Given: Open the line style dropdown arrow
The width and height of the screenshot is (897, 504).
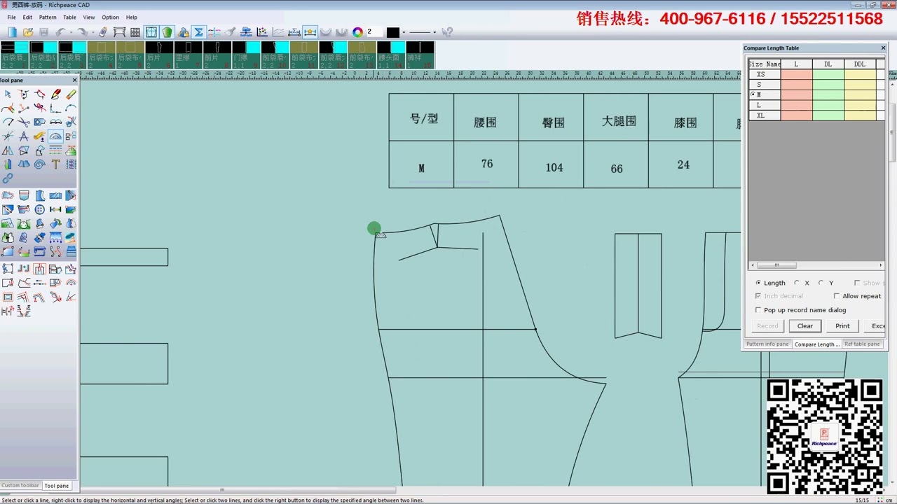Looking at the screenshot, I should point(434,32).
